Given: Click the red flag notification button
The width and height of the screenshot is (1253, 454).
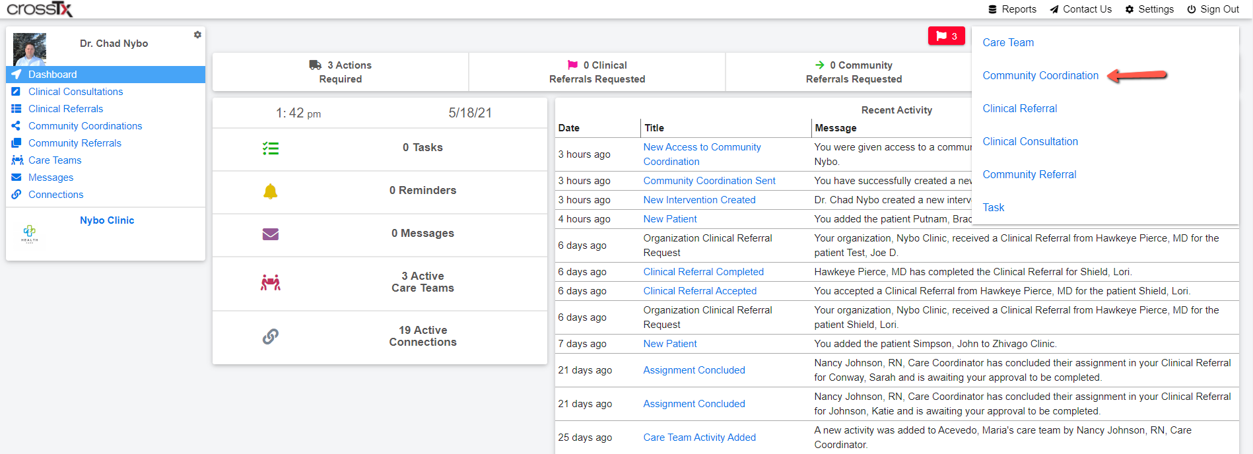Looking at the screenshot, I should coord(946,36).
